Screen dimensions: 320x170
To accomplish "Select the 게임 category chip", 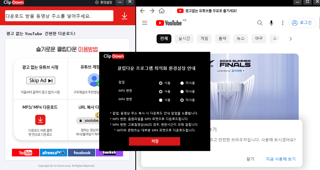I will click(x=204, y=39).
